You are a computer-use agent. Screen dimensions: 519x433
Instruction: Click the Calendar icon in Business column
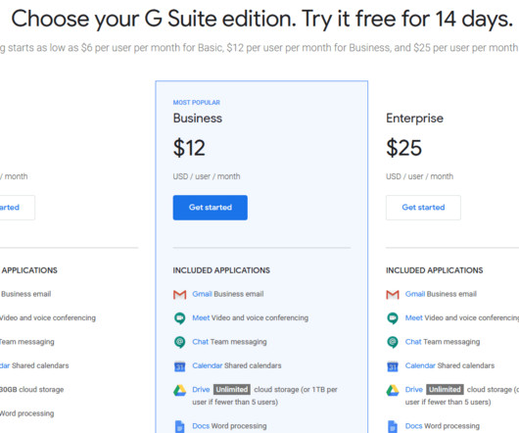(180, 366)
